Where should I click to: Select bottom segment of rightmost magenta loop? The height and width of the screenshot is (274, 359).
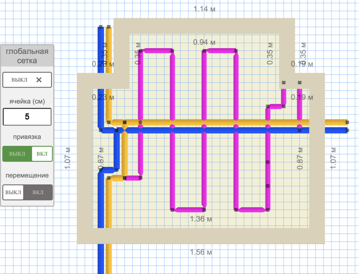click(252, 210)
